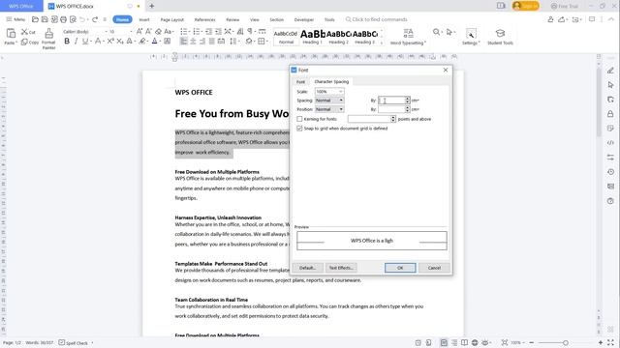Toggle Spell Check in status bar

(74, 343)
